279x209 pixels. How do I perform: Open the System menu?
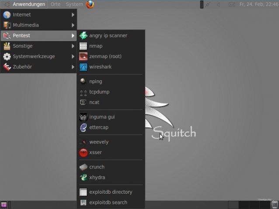click(74, 4)
